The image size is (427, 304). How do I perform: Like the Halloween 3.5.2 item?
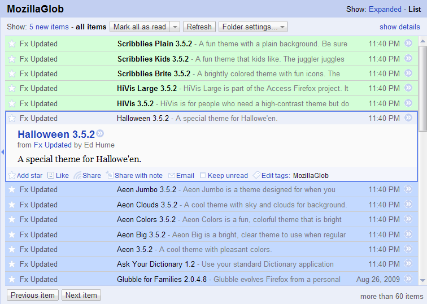click(x=58, y=175)
